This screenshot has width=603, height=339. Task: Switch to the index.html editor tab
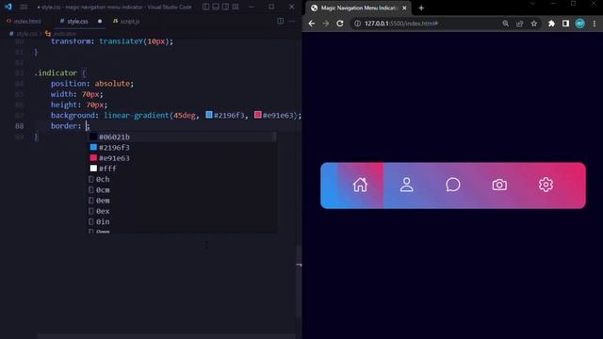pos(24,21)
